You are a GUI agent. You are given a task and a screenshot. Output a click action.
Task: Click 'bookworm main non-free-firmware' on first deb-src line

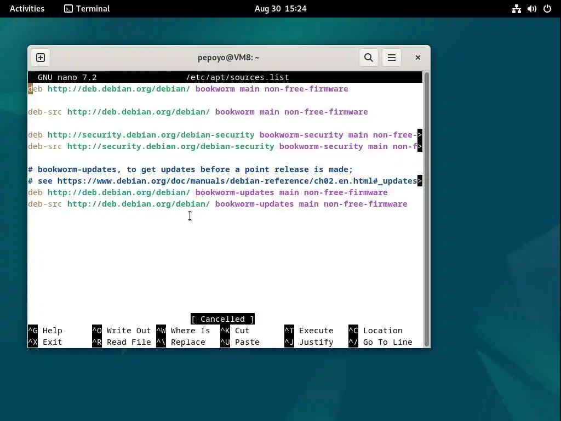(x=291, y=112)
